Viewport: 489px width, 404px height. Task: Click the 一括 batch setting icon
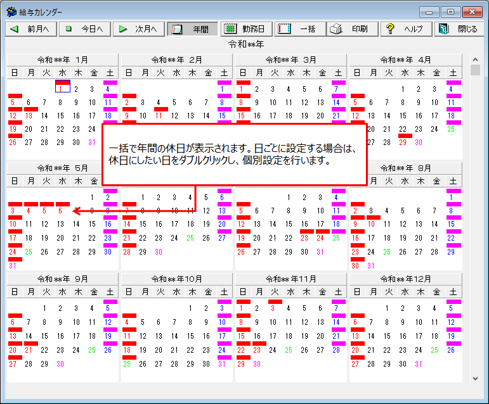tap(285, 29)
